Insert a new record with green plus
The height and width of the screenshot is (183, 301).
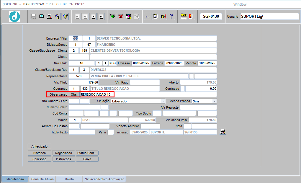click(113, 17)
